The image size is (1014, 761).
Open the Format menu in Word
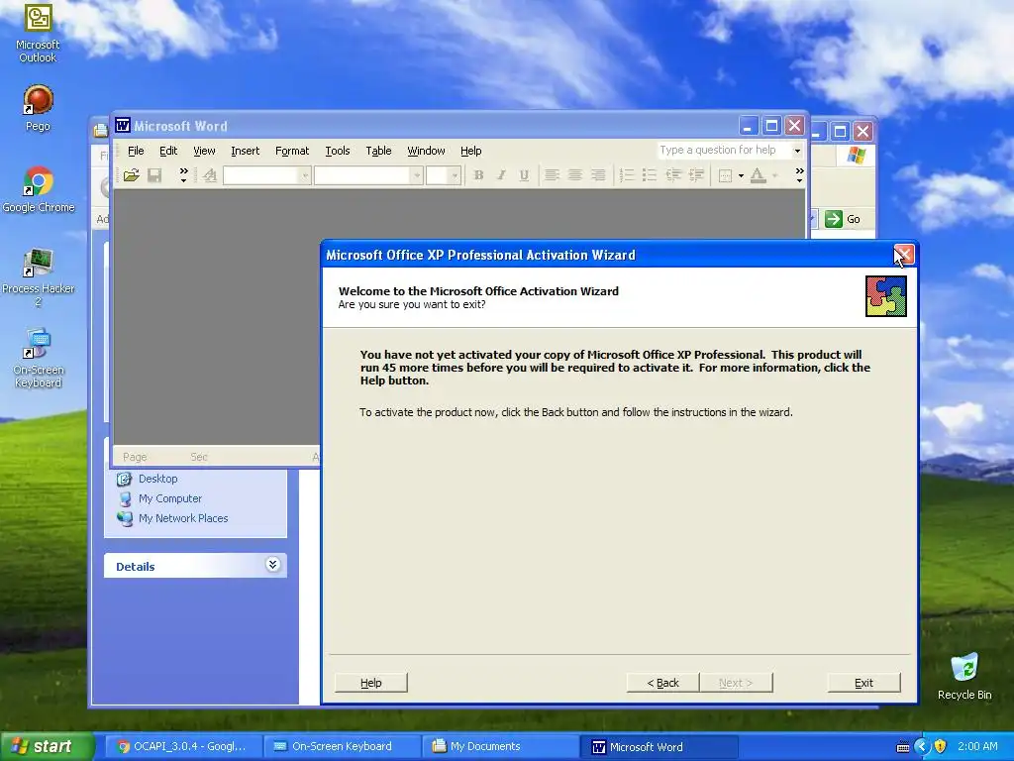point(292,151)
